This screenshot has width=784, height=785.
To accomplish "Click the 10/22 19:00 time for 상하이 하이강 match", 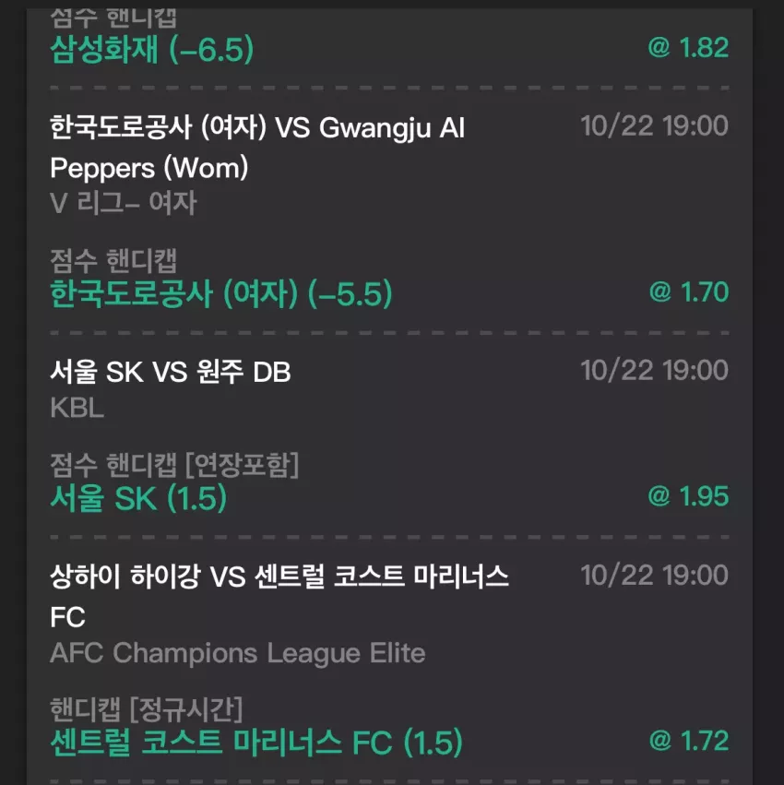I will pyautogui.click(x=654, y=576).
